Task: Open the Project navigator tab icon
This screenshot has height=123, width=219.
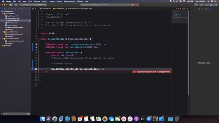Action: (x=2, y=9)
